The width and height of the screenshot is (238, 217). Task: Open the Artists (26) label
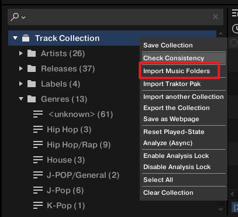63,53
